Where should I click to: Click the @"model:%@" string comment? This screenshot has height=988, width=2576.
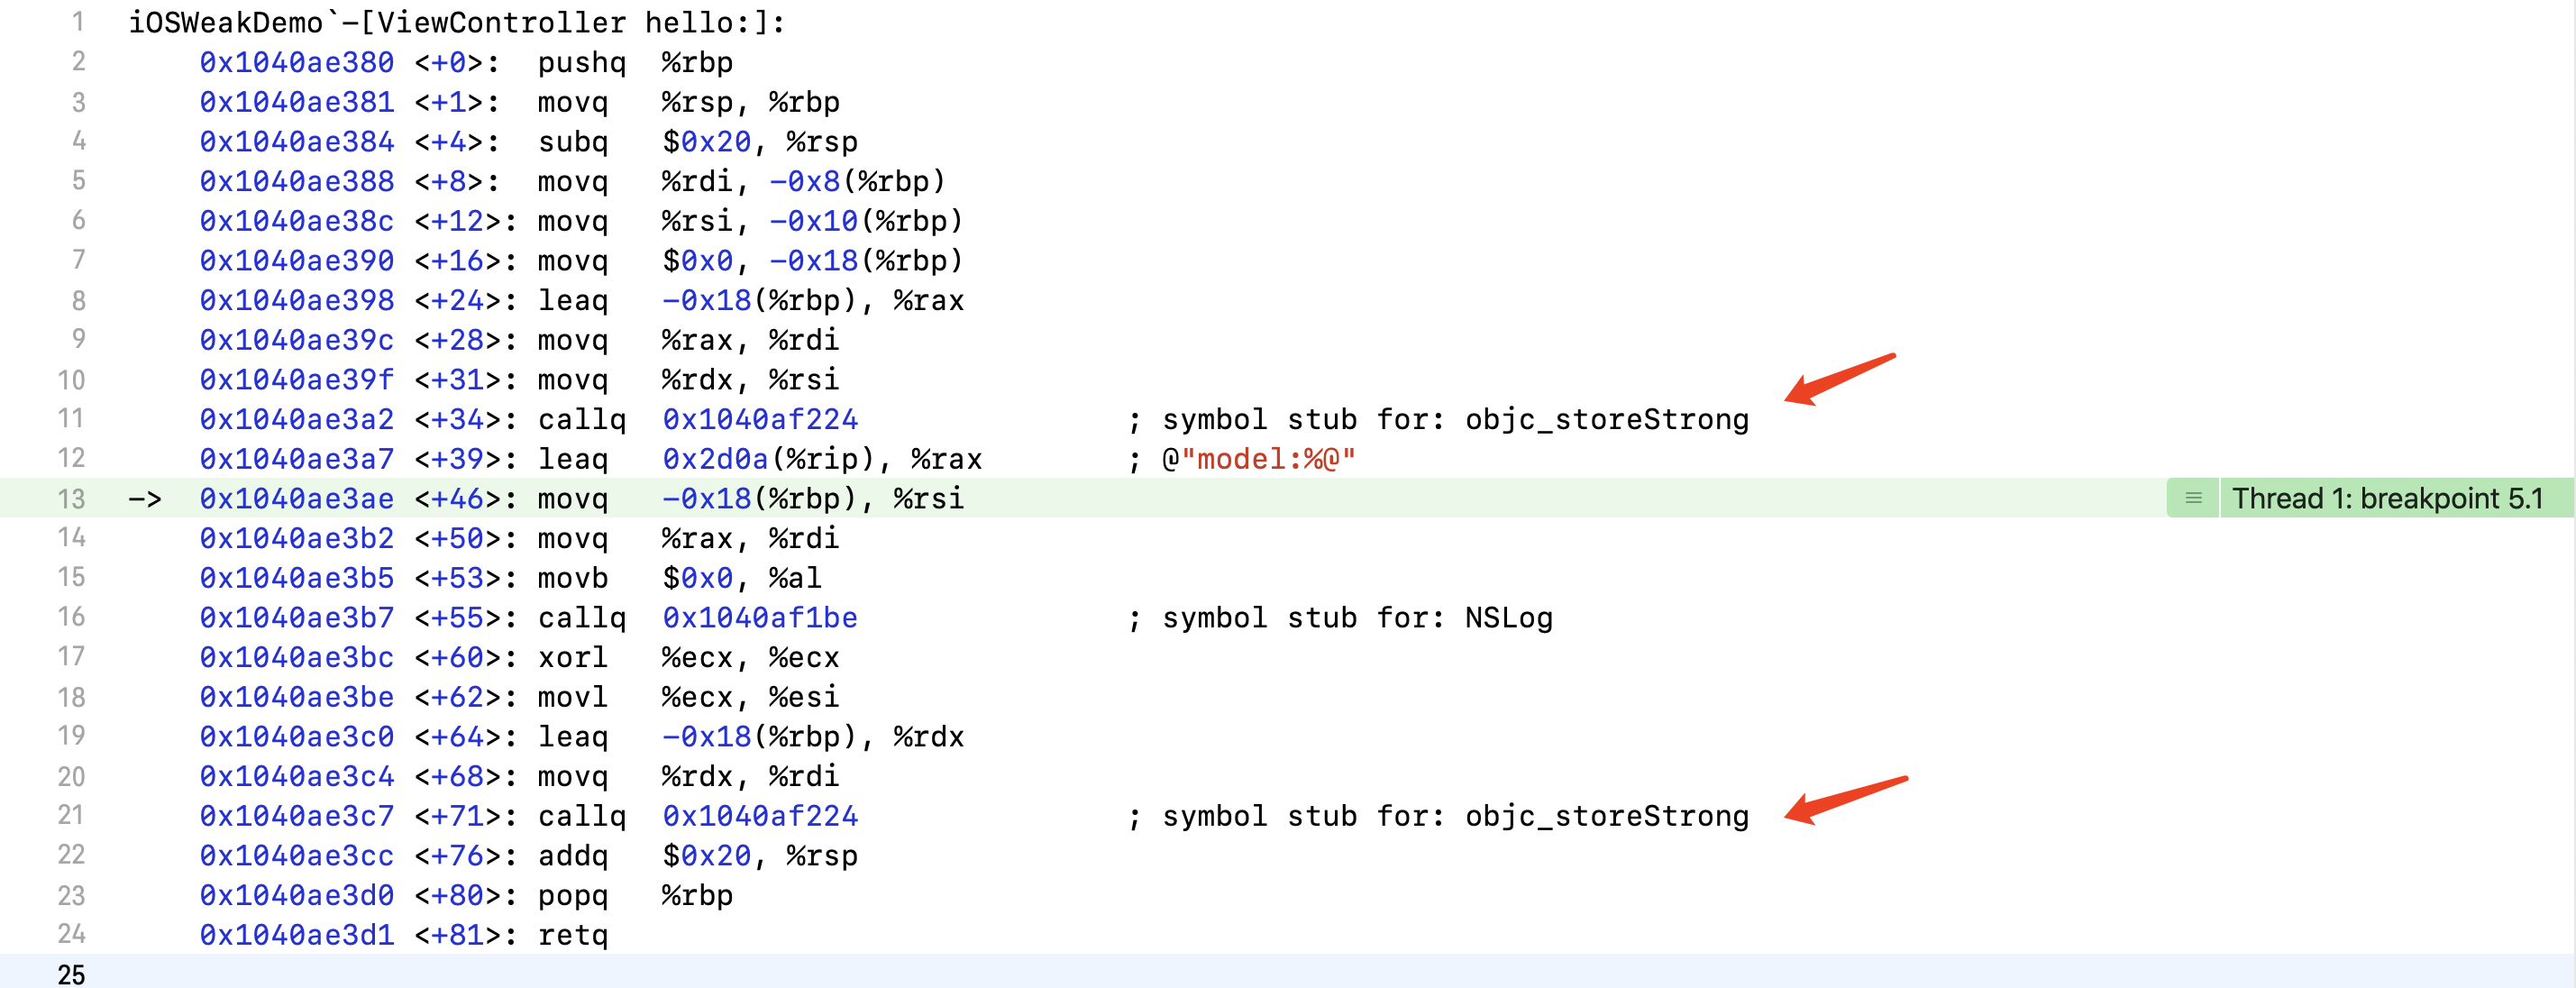point(1258,459)
